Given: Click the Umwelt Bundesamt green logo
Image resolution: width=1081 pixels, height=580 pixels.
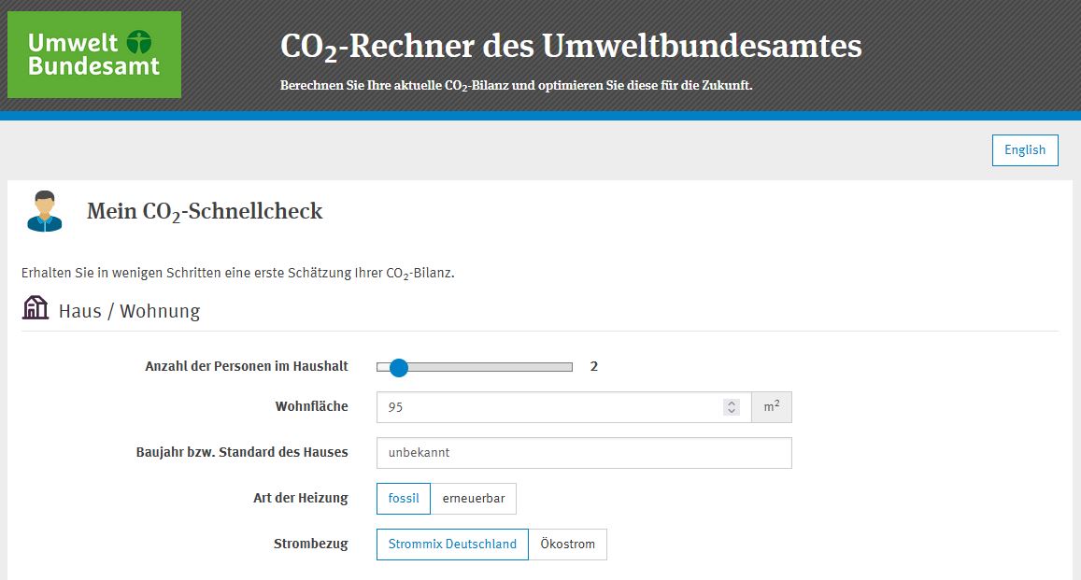Looking at the screenshot, I should pos(94,54).
